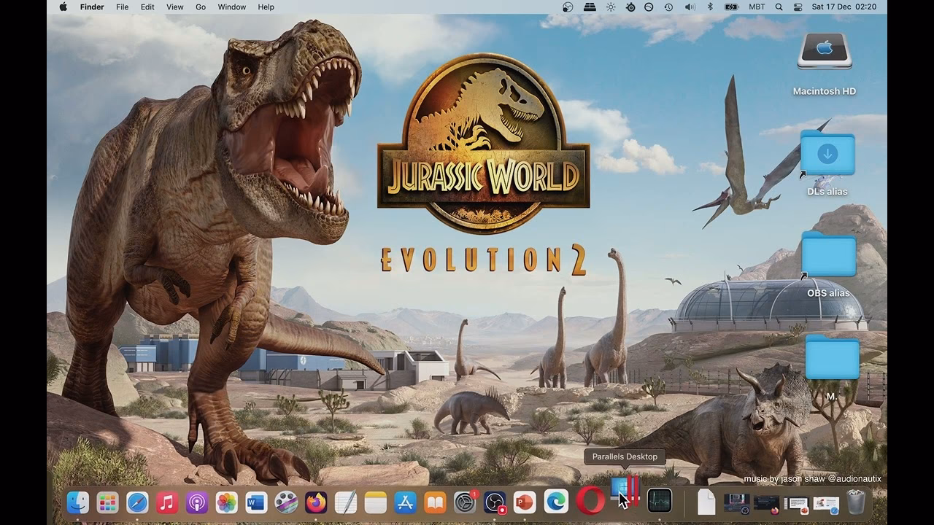Open the volume control in menu bar
The height and width of the screenshot is (525, 934).
[x=690, y=7]
